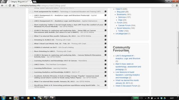Open favourite '#lak13 mooc week on epistemology'
Viewport: 179px width, 100px height.
tap(128, 67)
